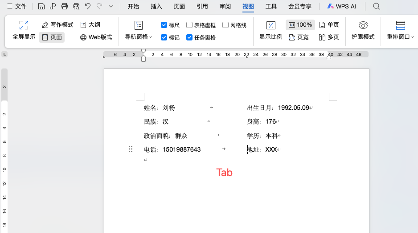Click the right indent marker on ruler
The height and width of the screenshot is (233, 418).
pos(329,57)
